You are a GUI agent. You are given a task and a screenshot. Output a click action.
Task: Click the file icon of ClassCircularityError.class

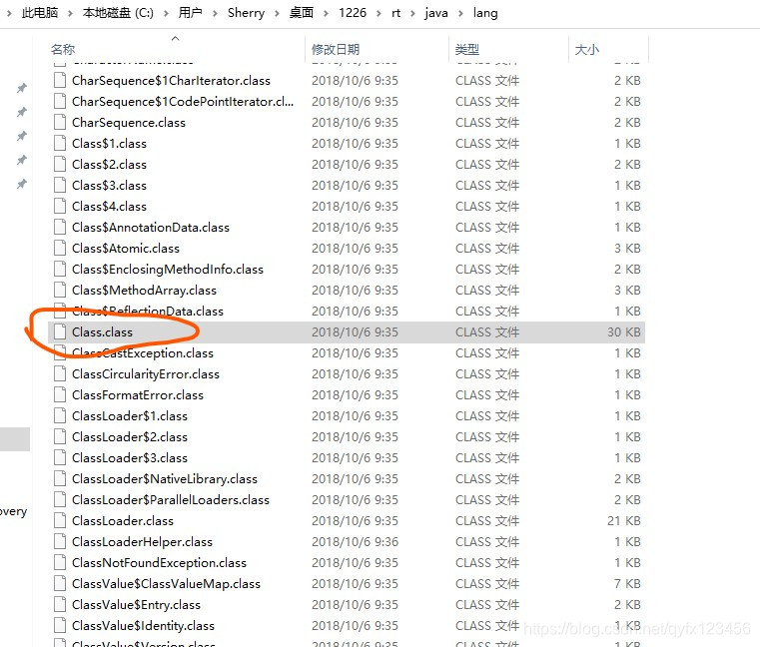[x=60, y=373]
